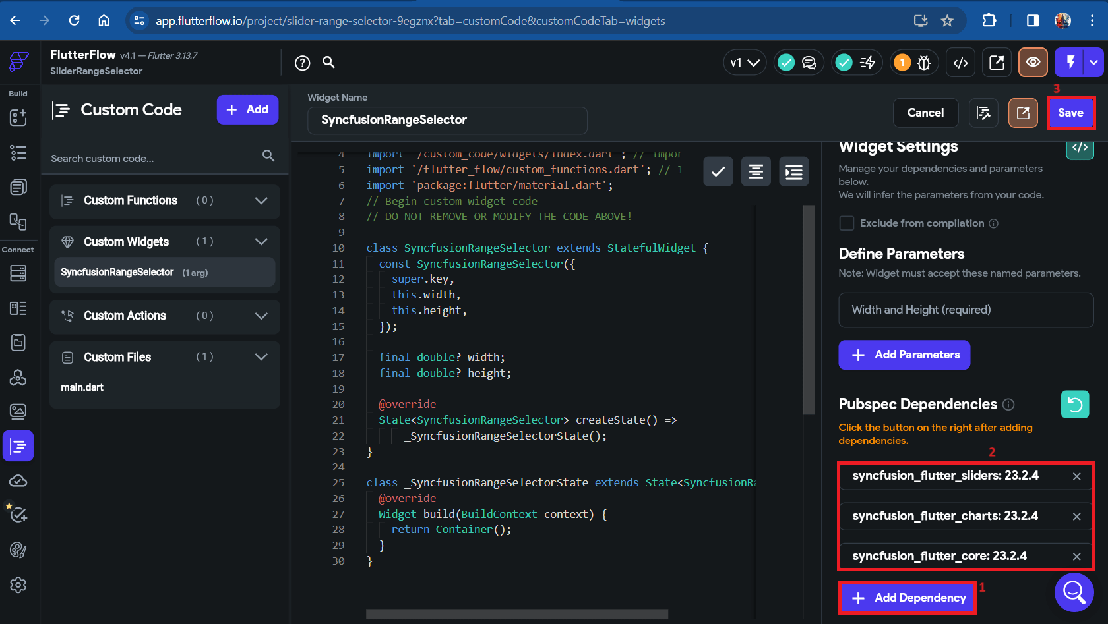Click the code editor vertical scrollbar
The width and height of the screenshot is (1108, 624).
(809, 309)
